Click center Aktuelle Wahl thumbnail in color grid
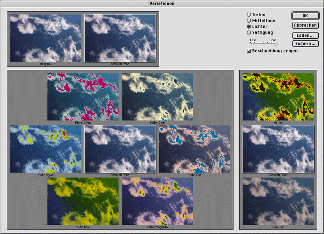 click(x=120, y=149)
